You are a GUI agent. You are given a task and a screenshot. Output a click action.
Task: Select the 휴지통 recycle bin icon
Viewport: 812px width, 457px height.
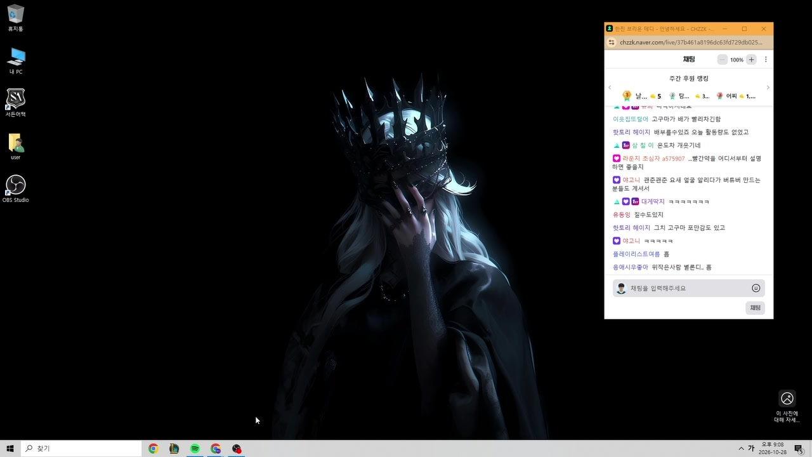click(16, 18)
